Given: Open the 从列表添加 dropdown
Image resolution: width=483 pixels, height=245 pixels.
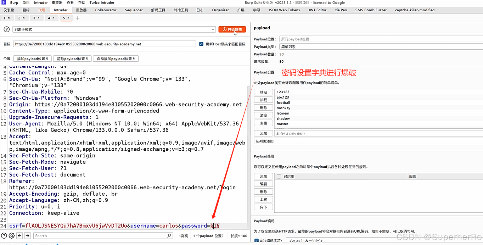Looking at the screenshot, I should click(x=369, y=141).
